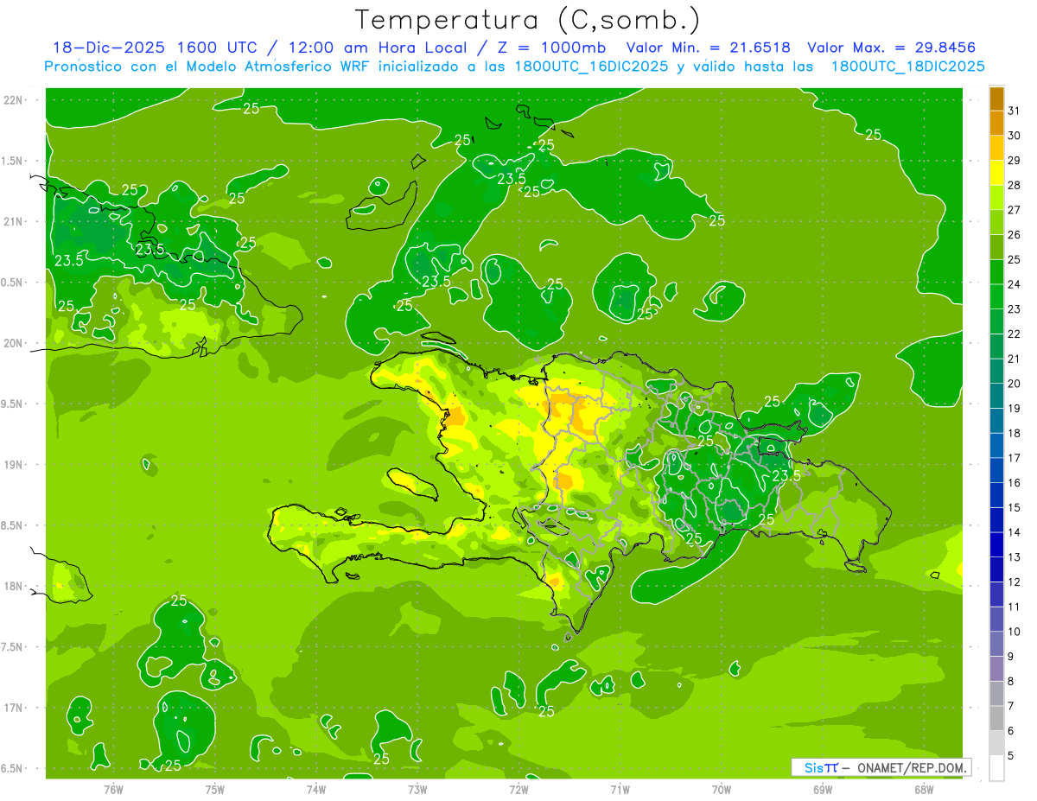Click the "71W" longitude axis label

[620, 790]
